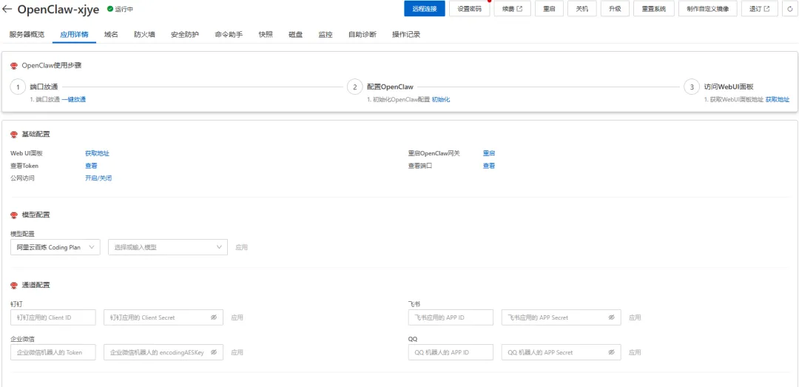The image size is (799, 387).
Task: Focus the 飞书应用的 APP Secret field
Action: coord(561,317)
